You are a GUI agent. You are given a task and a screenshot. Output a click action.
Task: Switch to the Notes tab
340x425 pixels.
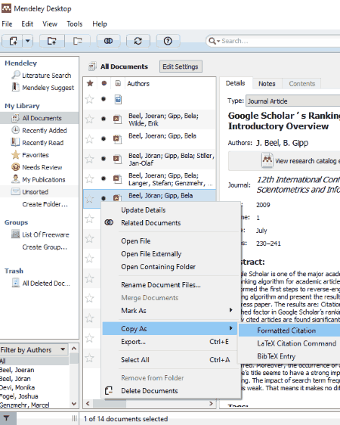coord(267,84)
